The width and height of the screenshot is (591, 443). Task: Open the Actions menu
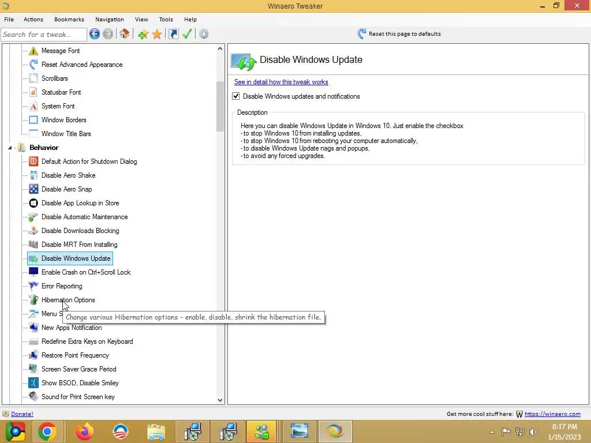point(33,19)
